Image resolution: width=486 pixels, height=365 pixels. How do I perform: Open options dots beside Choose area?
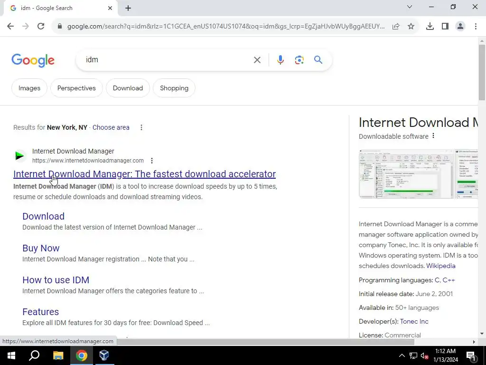pyautogui.click(x=141, y=127)
